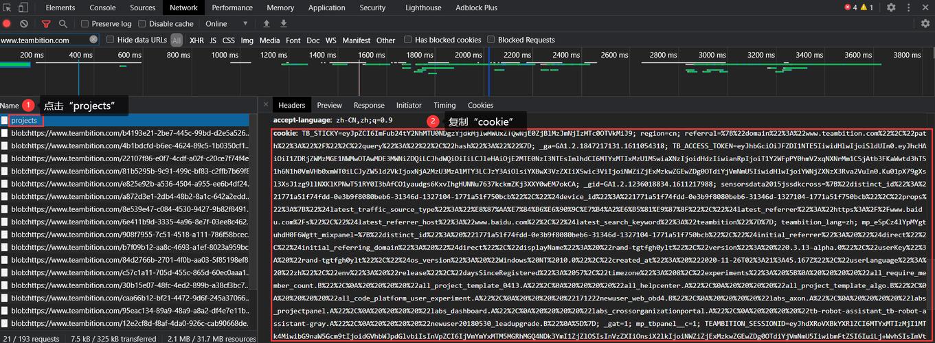The width and height of the screenshot is (935, 343).
Task: Select the projects request row
Action: [129, 121]
